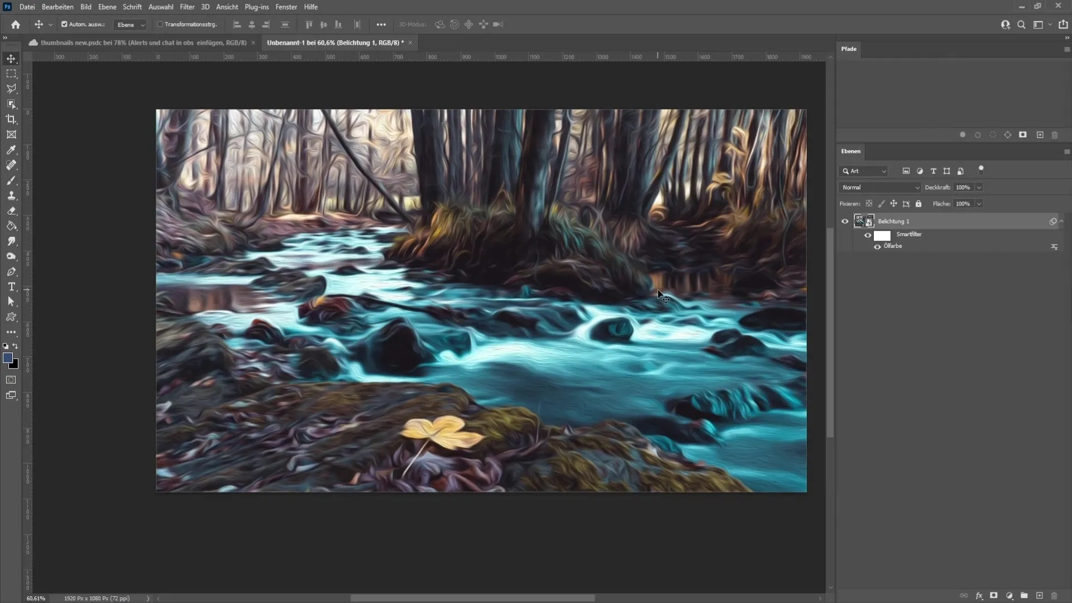Select the Custom Shape tool
Screen dimensions: 1072x603
click(11, 317)
